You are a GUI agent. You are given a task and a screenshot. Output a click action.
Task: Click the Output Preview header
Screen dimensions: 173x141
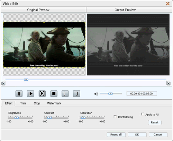tap(129, 10)
